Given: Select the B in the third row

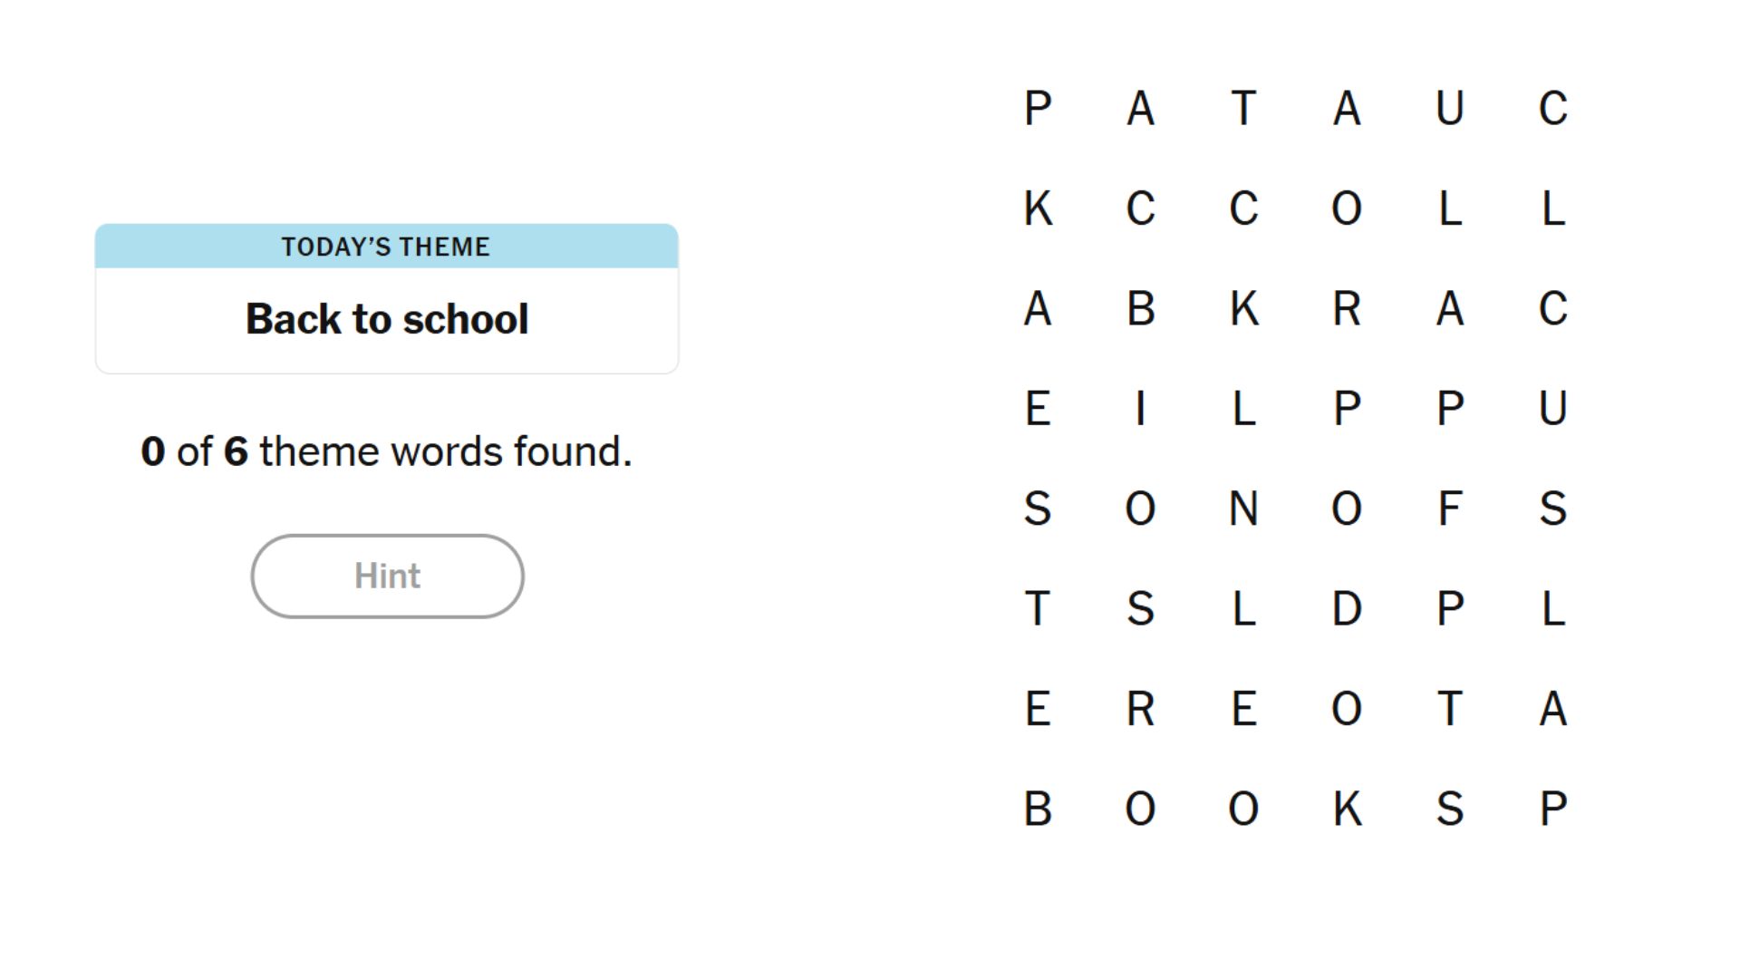Looking at the screenshot, I should pyautogui.click(x=1140, y=310).
